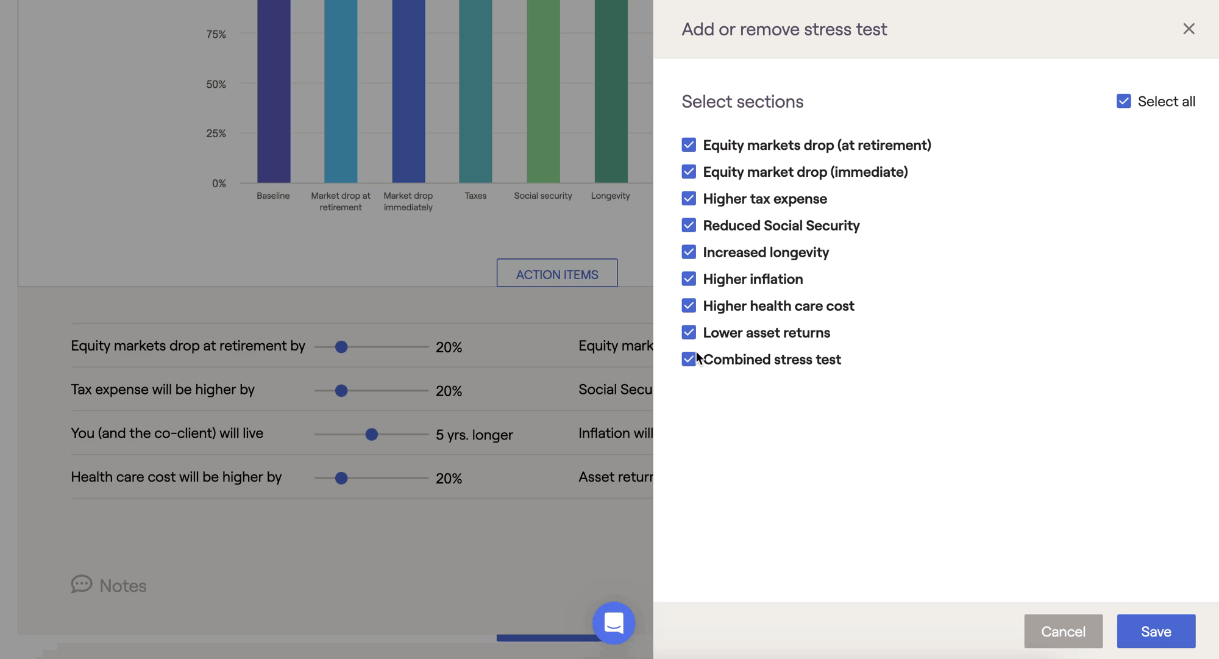Viewport: 1219px width, 659px height.
Task: Uncheck Increased longevity option
Action: pos(689,252)
